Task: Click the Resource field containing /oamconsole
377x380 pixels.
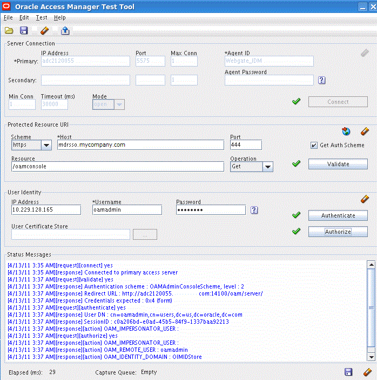Action: 118,167
